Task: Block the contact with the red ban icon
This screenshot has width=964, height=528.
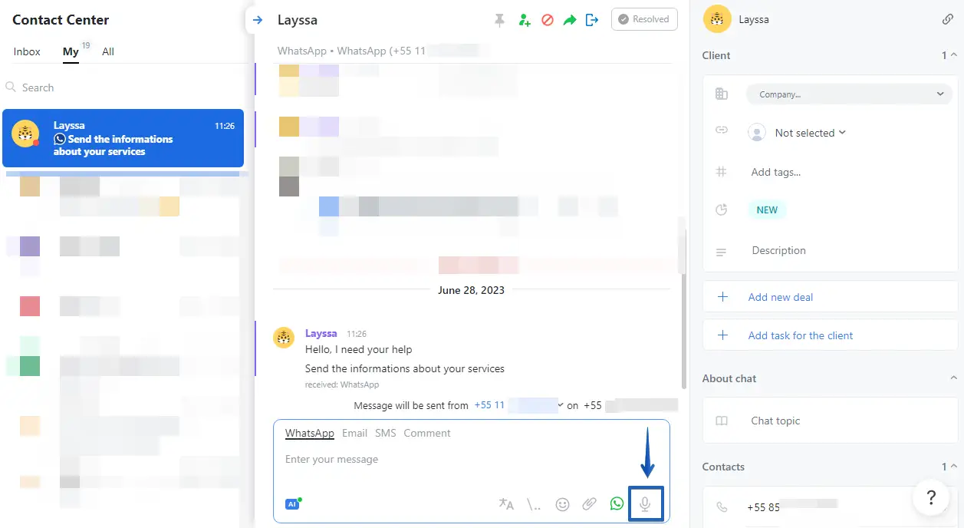Action: point(548,21)
